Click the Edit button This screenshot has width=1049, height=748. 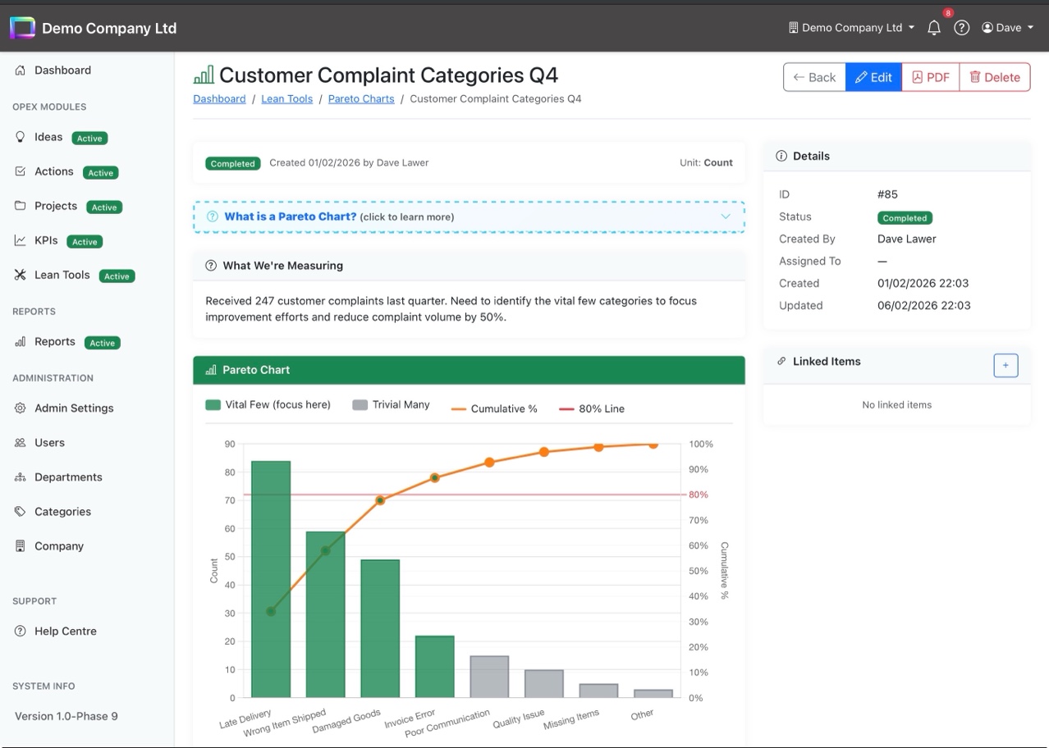[873, 77]
